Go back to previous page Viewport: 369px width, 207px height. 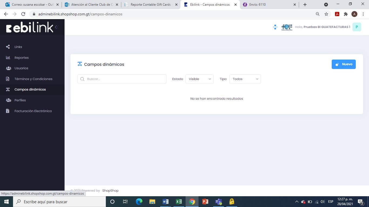(x=6, y=14)
